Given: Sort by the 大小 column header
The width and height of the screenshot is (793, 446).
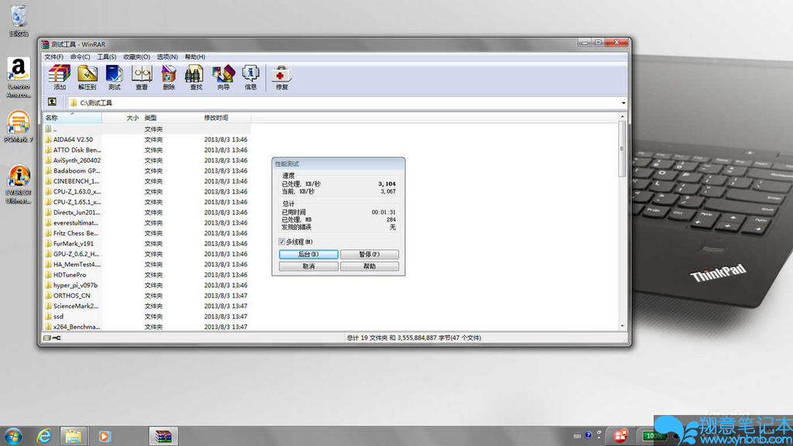Looking at the screenshot, I should pos(122,118).
